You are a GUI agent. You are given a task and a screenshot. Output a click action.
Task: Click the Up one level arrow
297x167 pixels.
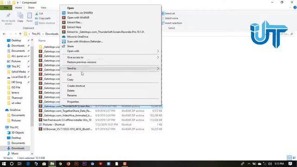tap(20, 34)
